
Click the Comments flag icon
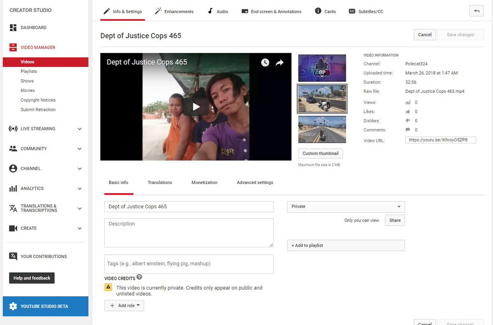point(408,130)
